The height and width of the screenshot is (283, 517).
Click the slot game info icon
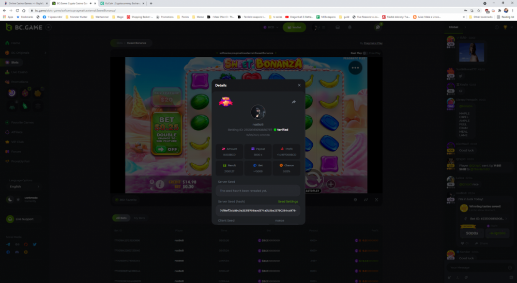click(x=160, y=183)
